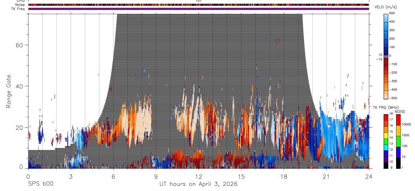Click the 6 tick on UT hours axis
Viewport: 415px width, 191px height.
pyautogui.click(x=113, y=176)
